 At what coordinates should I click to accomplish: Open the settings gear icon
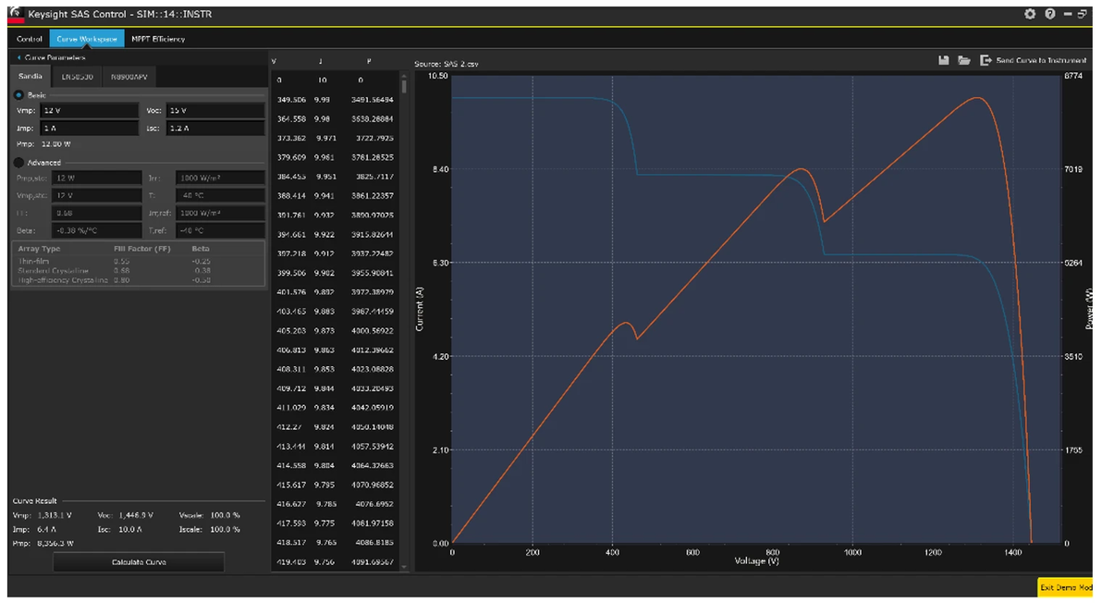(1030, 14)
